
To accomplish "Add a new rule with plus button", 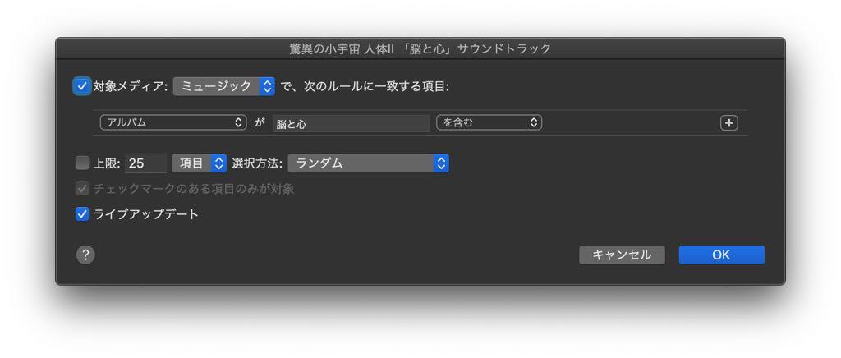I will (x=729, y=123).
